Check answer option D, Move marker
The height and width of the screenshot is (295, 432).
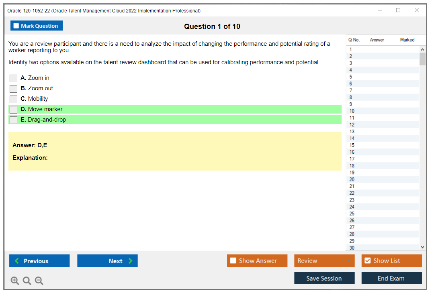point(13,109)
